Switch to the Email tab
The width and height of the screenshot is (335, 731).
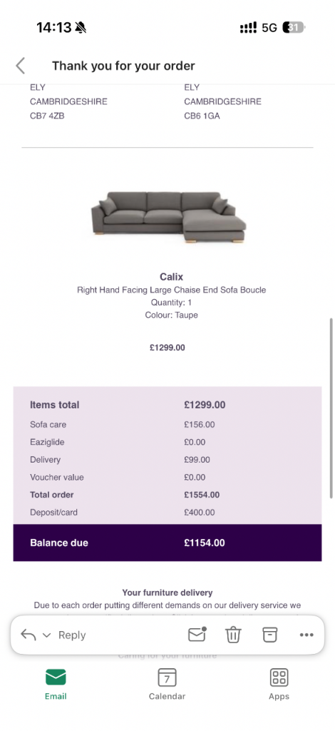pos(56,684)
